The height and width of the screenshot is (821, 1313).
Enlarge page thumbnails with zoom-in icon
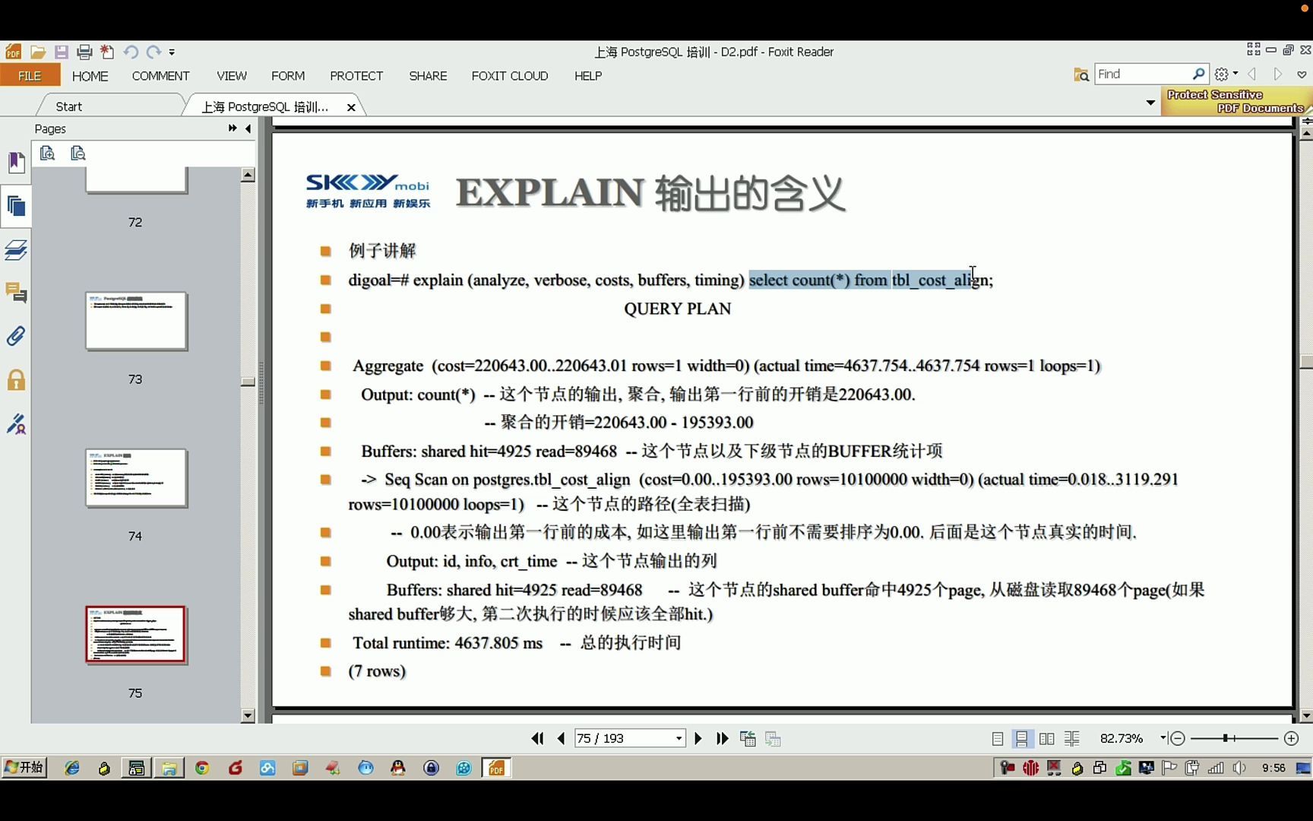[x=47, y=153]
